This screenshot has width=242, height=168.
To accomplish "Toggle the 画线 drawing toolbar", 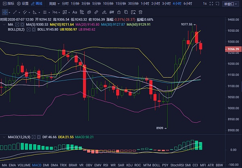I will 37,4.
